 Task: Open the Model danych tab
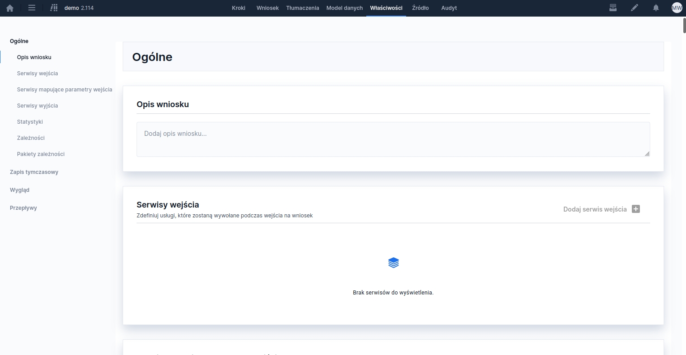pyautogui.click(x=344, y=8)
